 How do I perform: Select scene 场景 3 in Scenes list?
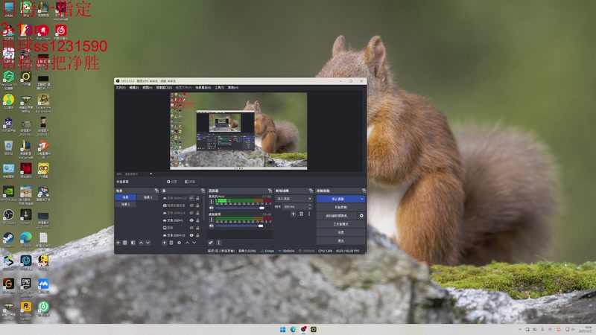click(x=148, y=197)
